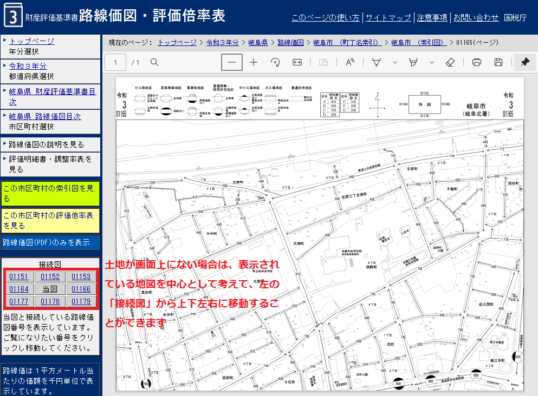Go to connecting map 01179
Image resolution: width=538 pixels, height=396 pixels.
(81, 301)
